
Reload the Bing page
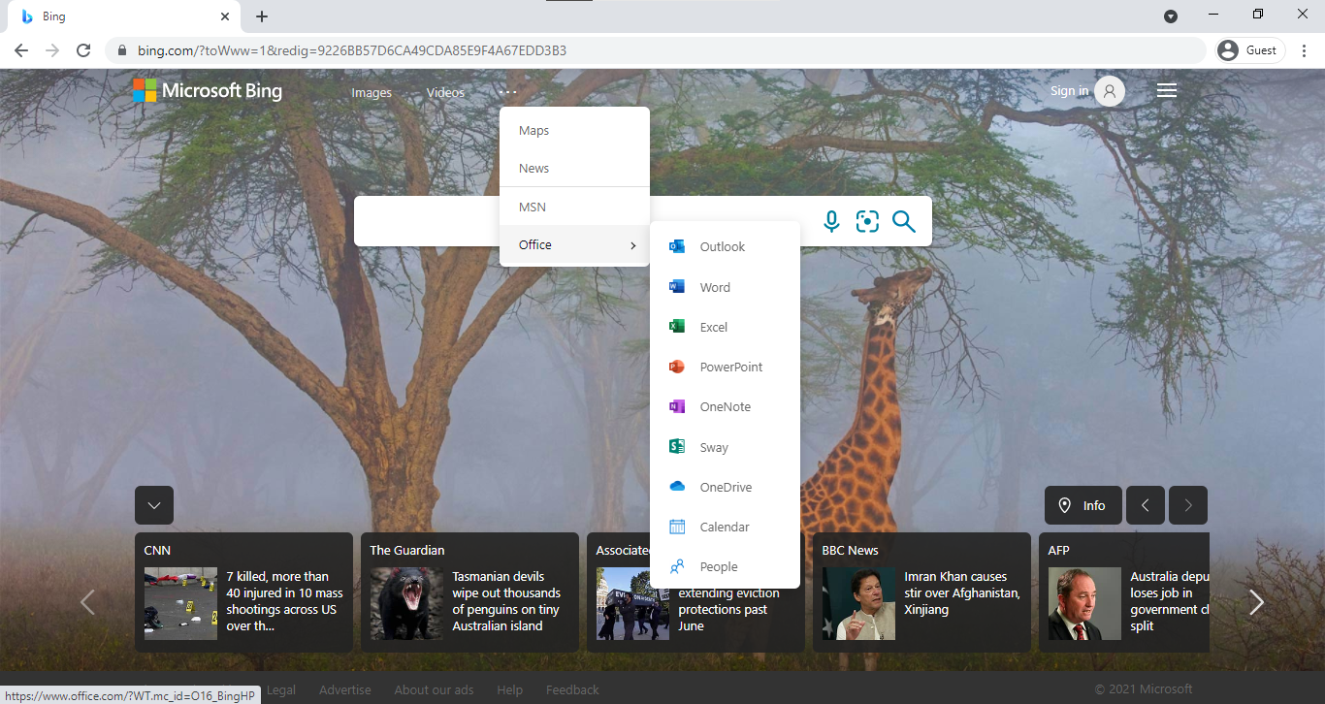click(x=83, y=50)
